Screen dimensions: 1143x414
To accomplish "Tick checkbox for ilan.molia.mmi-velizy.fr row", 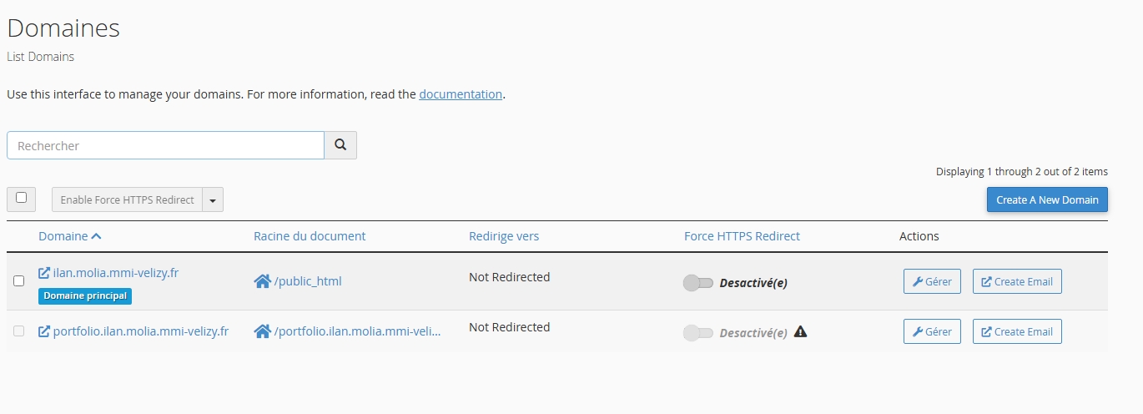I will [x=19, y=281].
